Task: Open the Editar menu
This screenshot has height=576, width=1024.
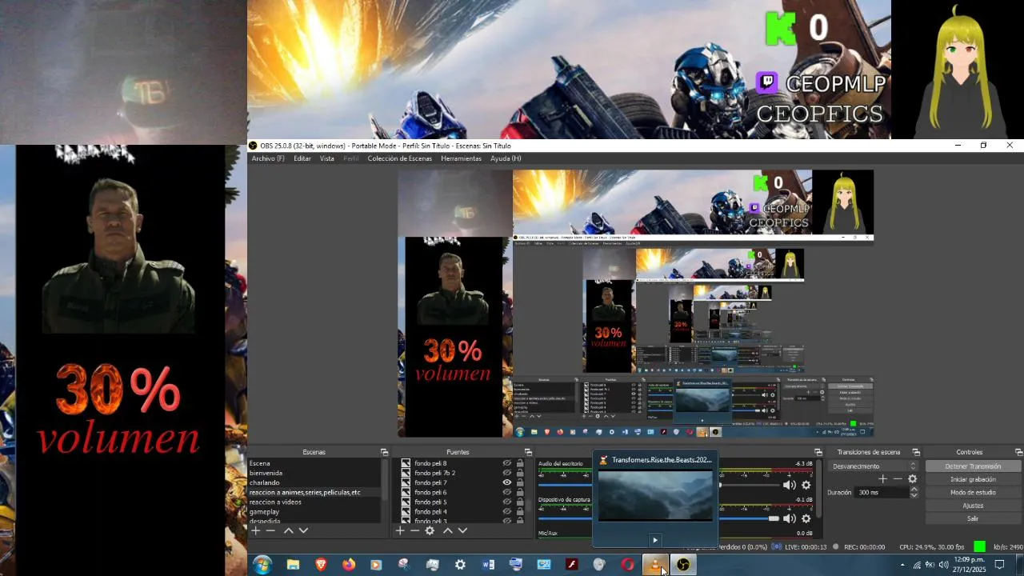Action: (302, 158)
